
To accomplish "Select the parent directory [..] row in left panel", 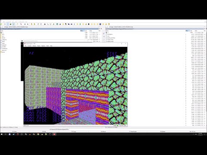I will coord(50,33).
